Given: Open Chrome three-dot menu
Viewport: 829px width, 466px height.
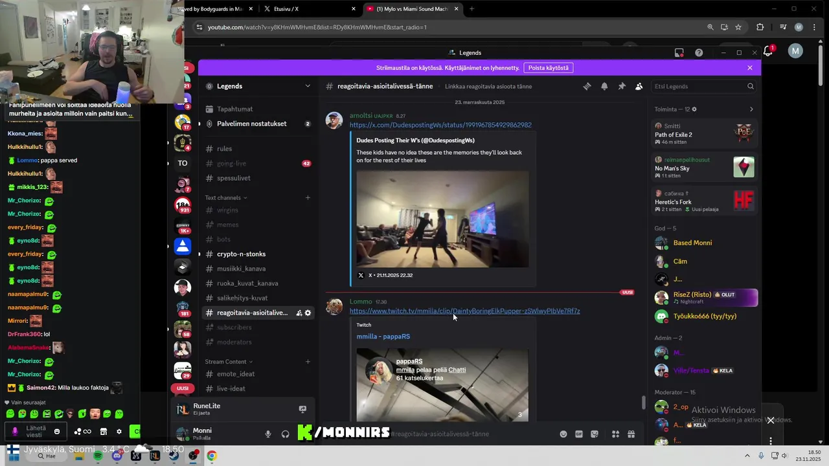Looking at the screenshot, I should (x=814, y=27).
